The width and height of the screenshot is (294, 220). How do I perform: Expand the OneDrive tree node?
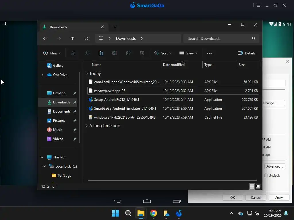(x=42, y=75)
